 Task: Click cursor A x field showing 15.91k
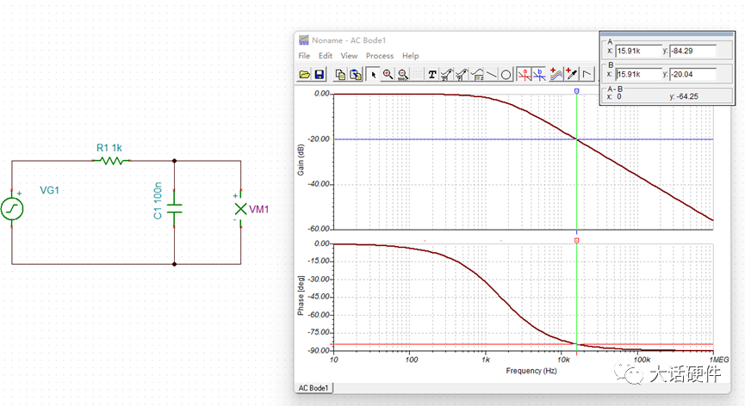pos(638,51)
